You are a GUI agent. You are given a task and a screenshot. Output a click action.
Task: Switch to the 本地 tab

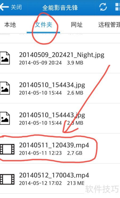(x=10, y=25)
